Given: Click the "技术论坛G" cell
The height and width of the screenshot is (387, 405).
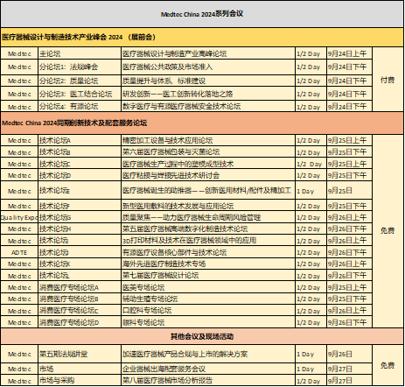Looking at the screenshot, I should 80,217.
